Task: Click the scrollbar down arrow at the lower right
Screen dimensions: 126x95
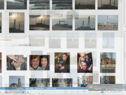Action: (x=125, y=82)
